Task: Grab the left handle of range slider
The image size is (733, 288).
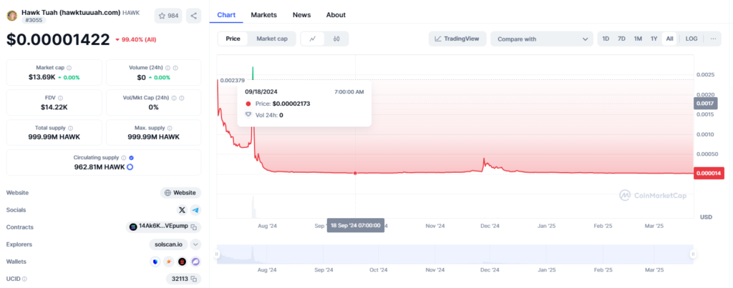Action: point(216,254)
